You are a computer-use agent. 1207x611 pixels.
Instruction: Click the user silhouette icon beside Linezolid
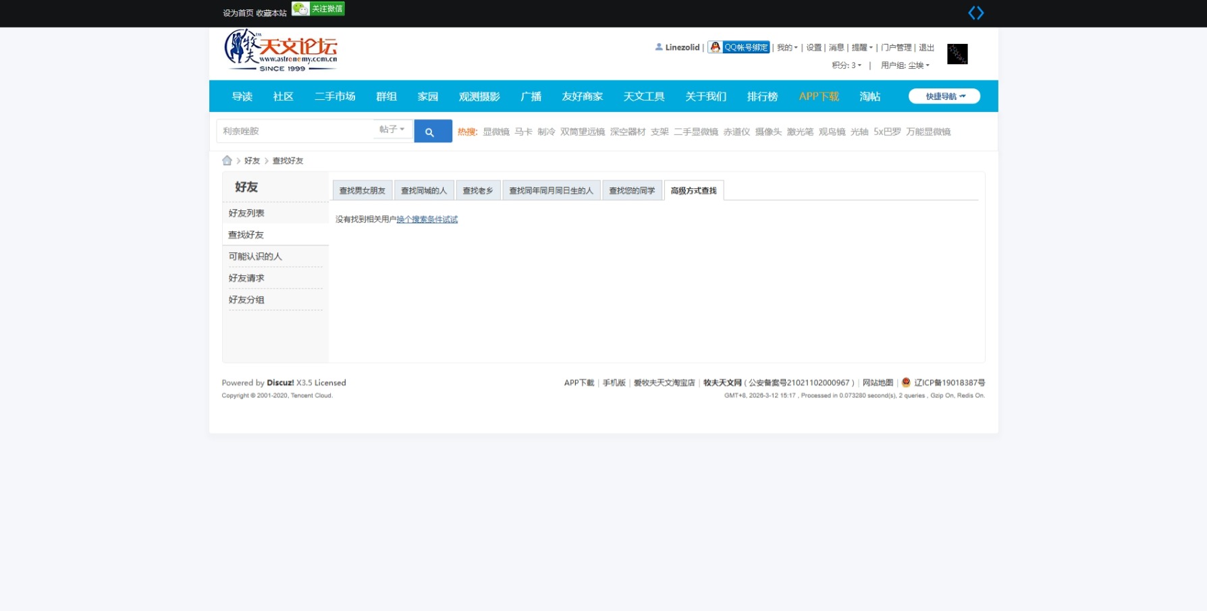[658, 47]
